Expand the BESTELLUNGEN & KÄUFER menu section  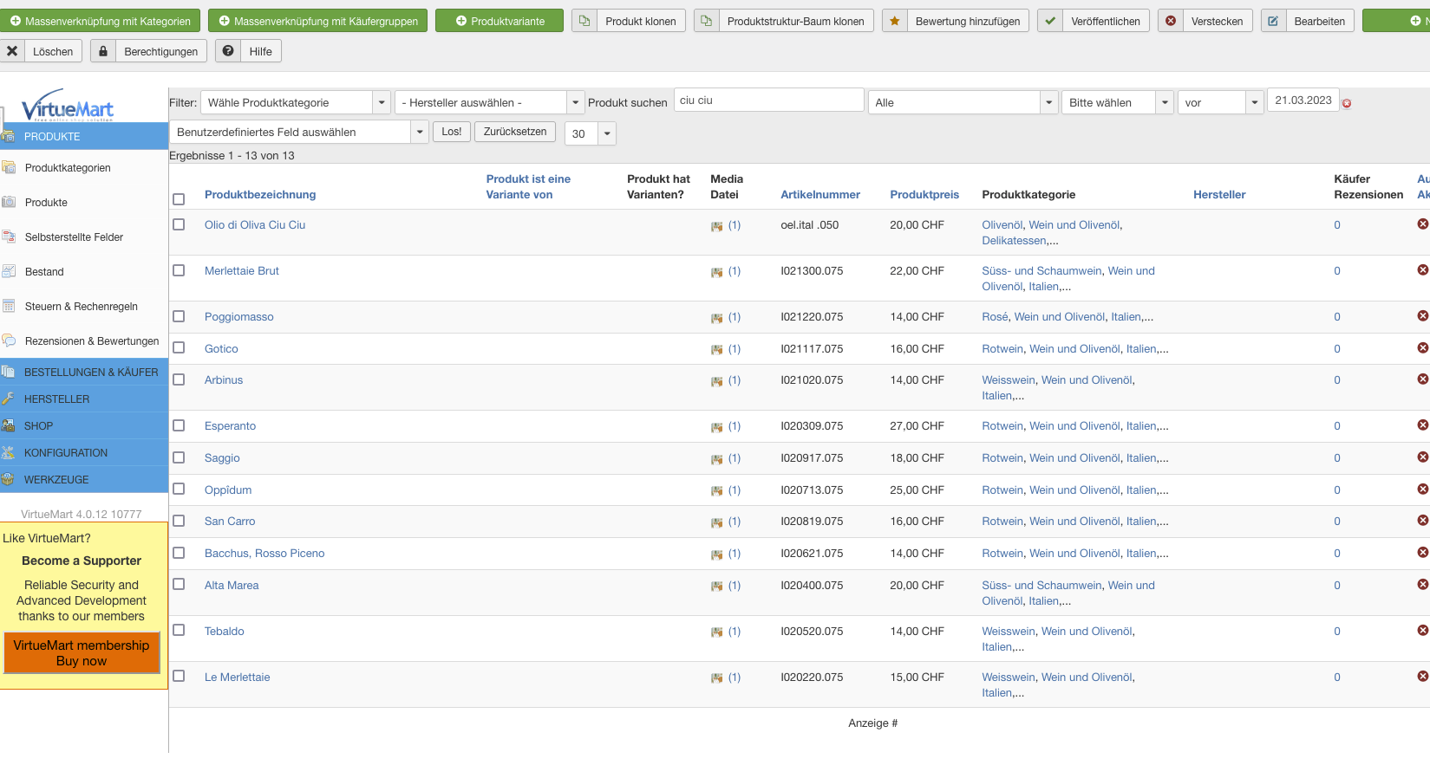91,373
